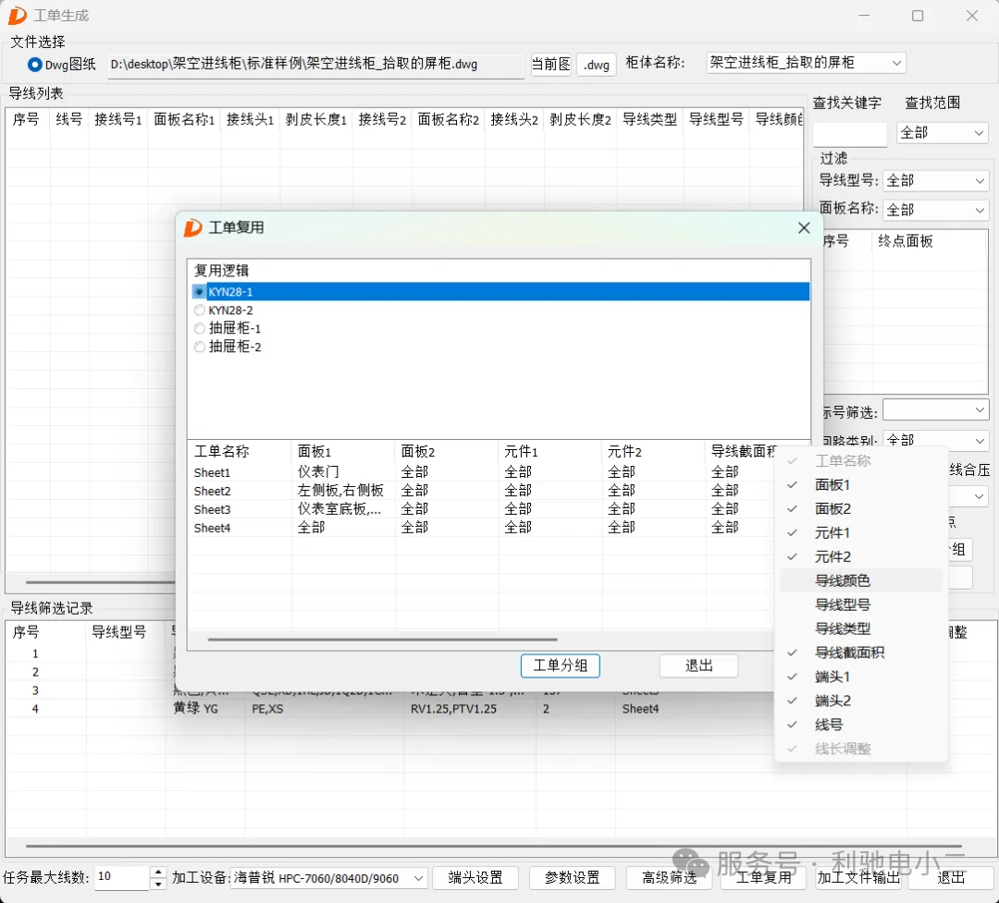Toggle 端头2 column in context menu
This screenshot has width=999, height=903.
pos(861,701)
